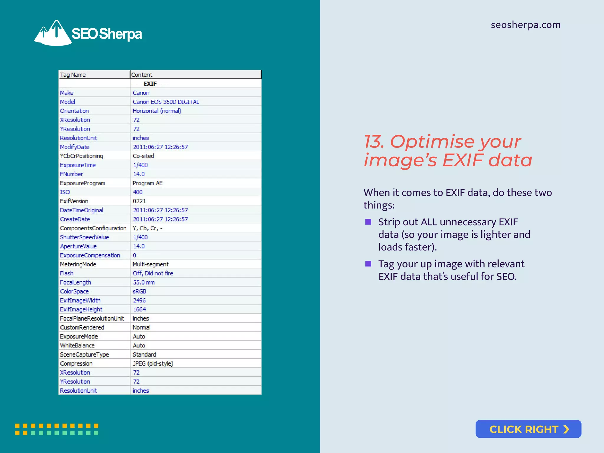Select the Tag Name column header
This screenshot has width=604, height=453.
94,75
